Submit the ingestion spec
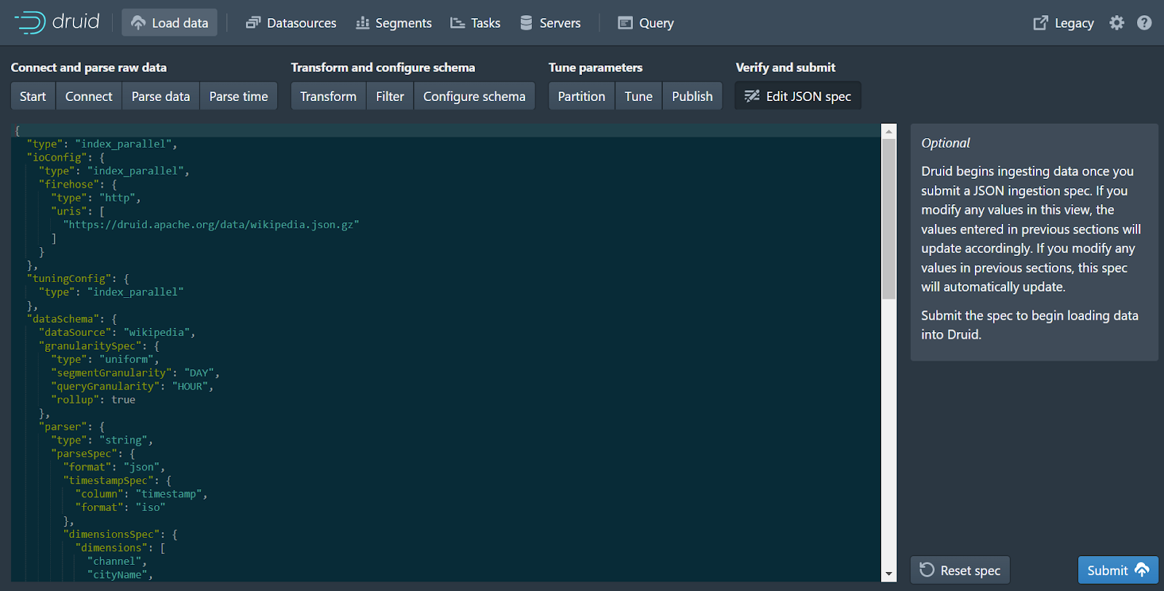The height and width of the screenshot is (591, 1164). [1117, 571]
